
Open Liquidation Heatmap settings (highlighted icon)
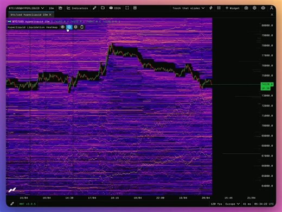tap(69, 27)
